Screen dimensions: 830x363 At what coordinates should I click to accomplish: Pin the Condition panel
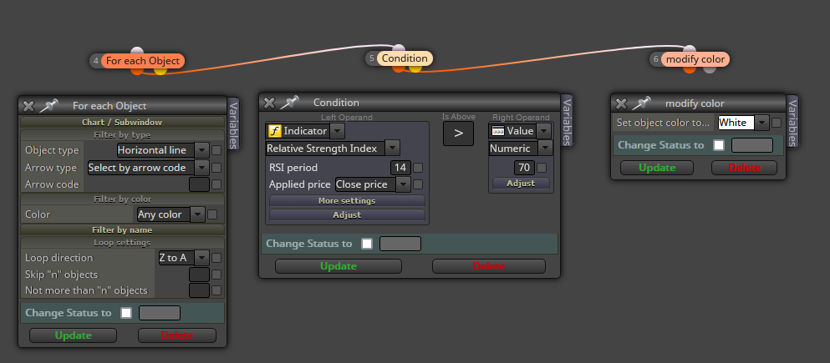[x=289, y=102]
